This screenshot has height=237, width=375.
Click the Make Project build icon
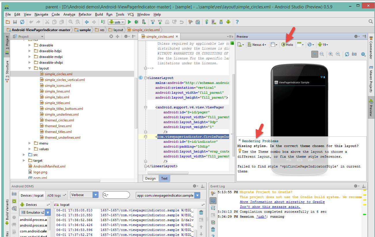pyautogui.click(x=103, y=22)
